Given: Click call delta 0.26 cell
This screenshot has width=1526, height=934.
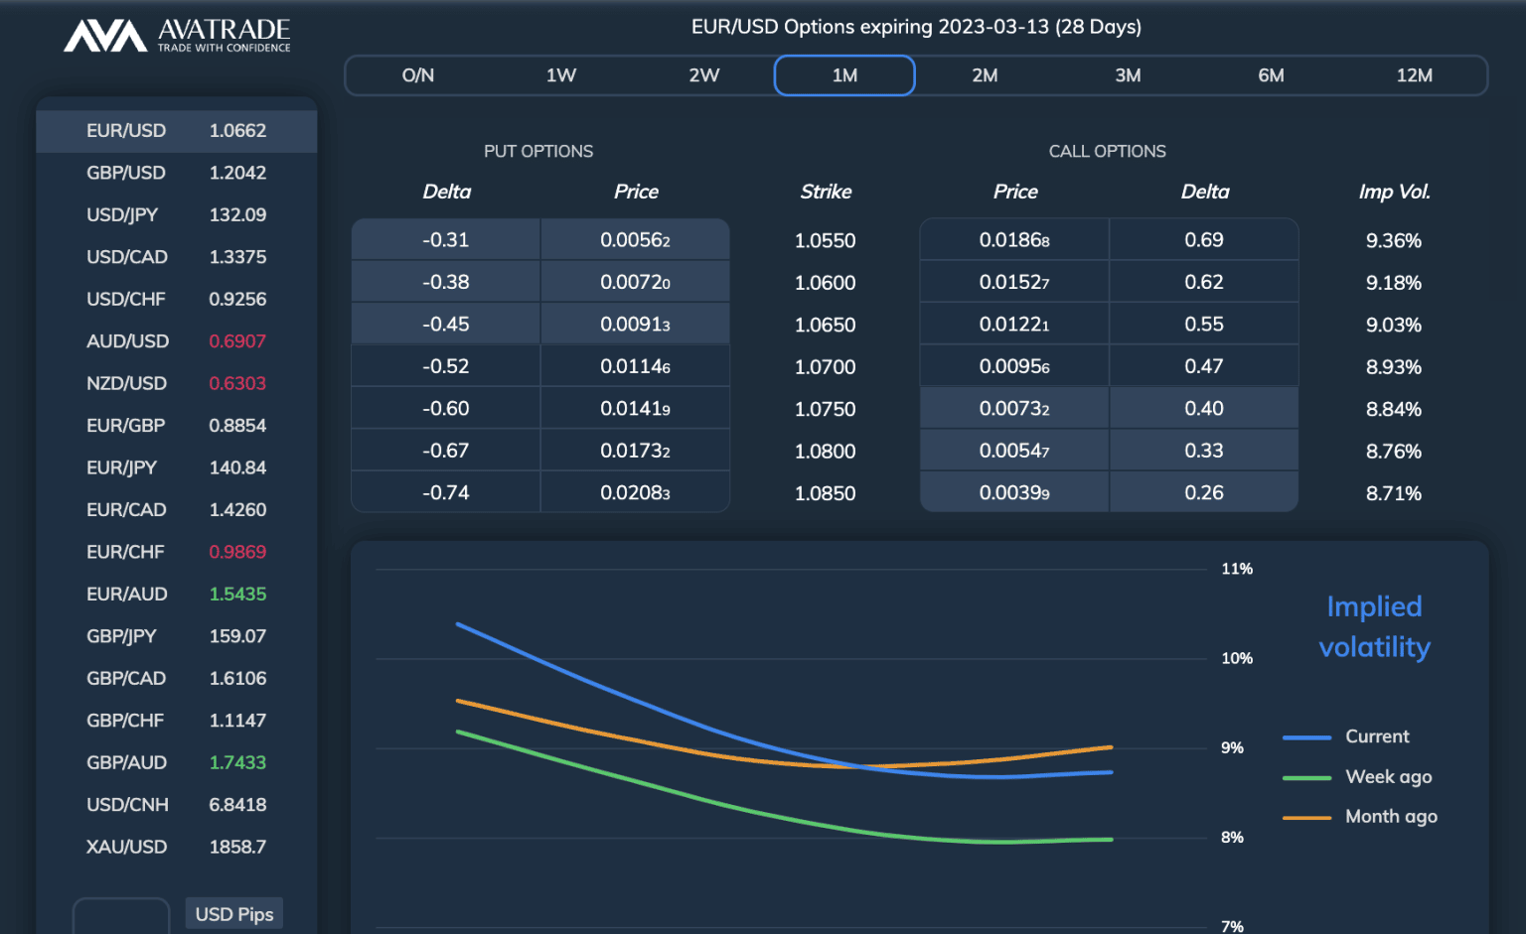Looking at the screenshot, I should click(1204, 493).
